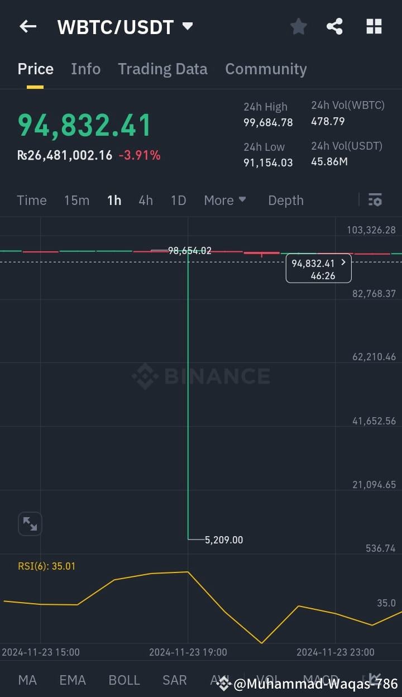Open the chart settings icon beside Depth
Image resolution: width=402 pixels, height=697 pixels.
pos(375,200)
